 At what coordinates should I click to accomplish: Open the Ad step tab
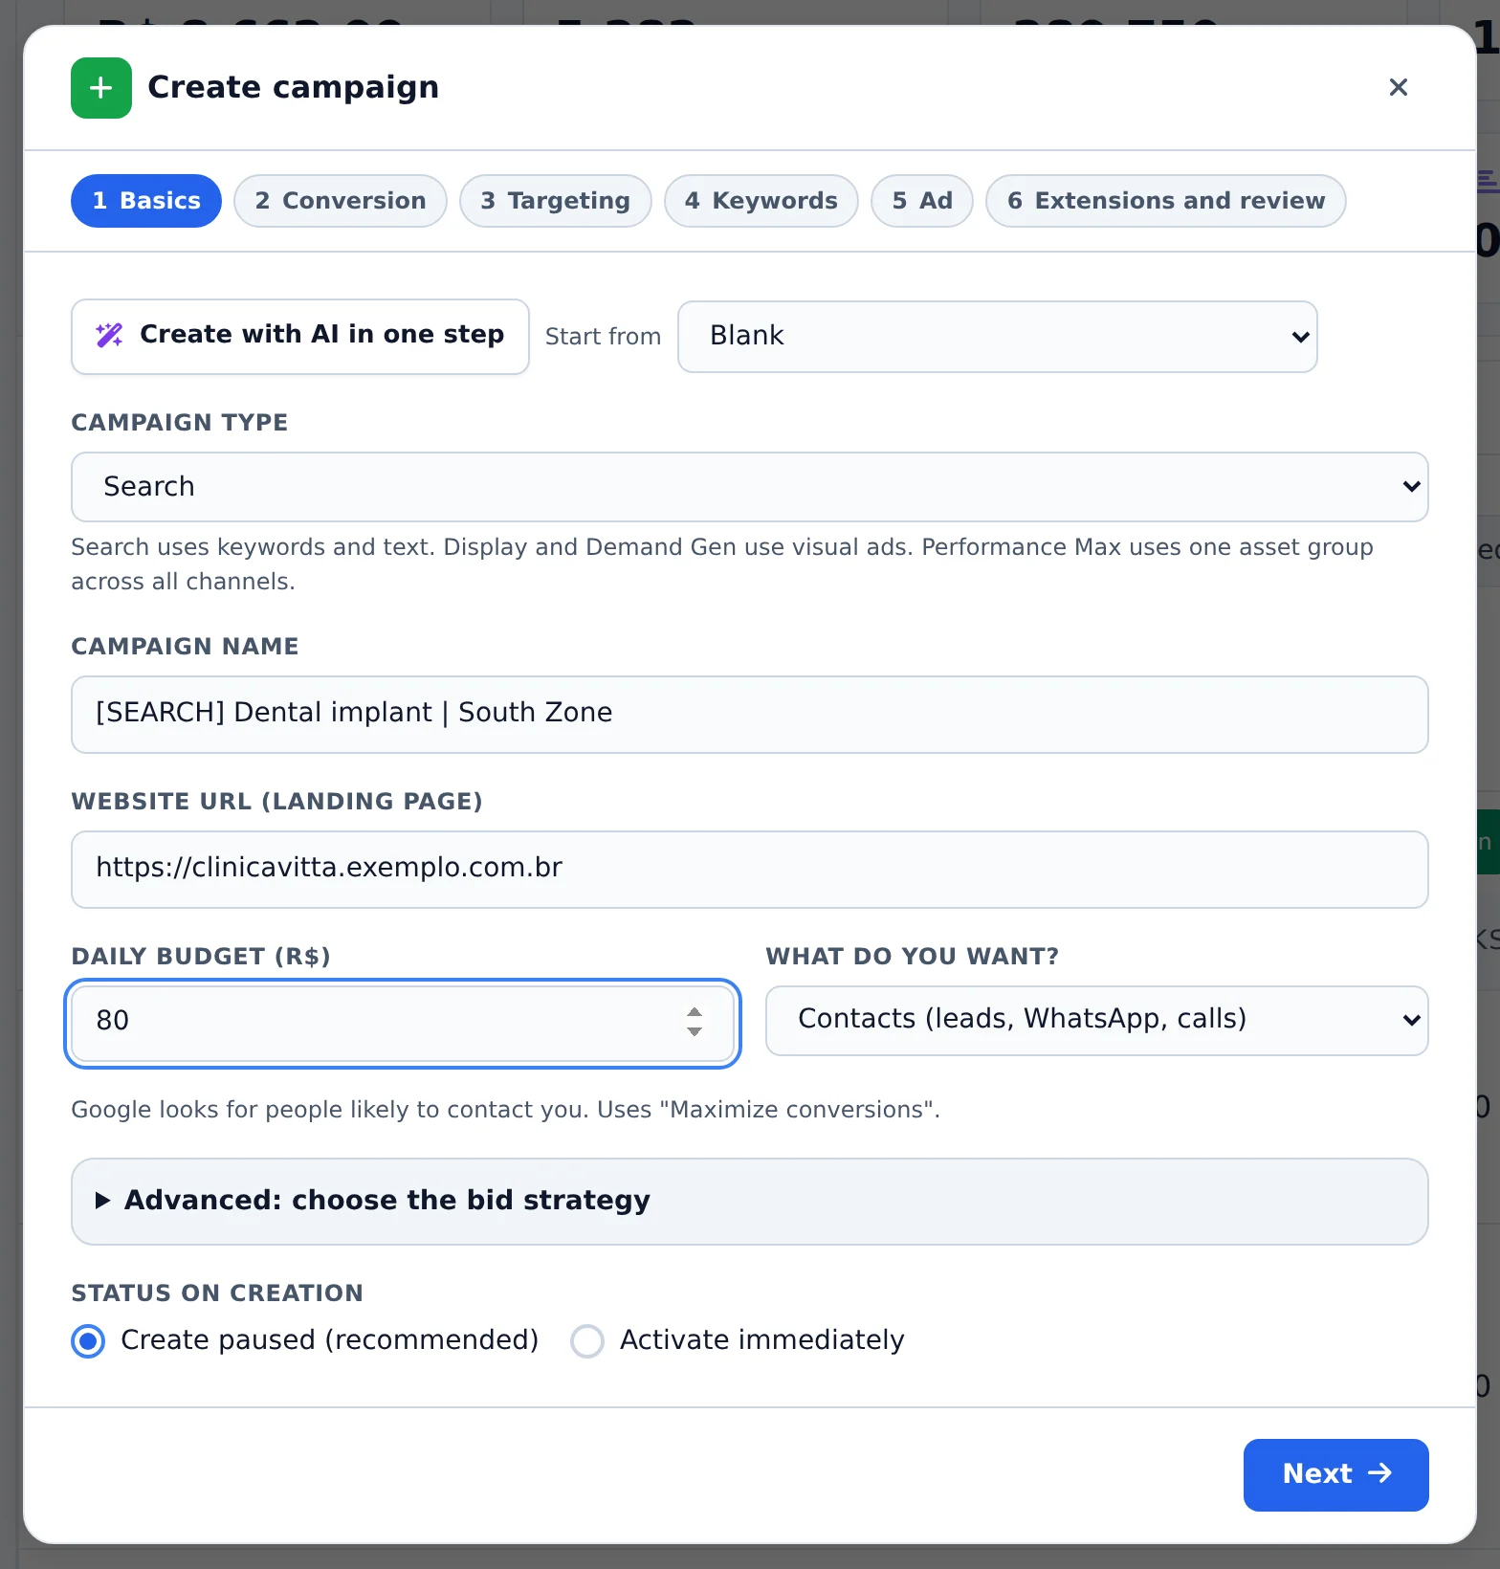click(x=921, y=201)
